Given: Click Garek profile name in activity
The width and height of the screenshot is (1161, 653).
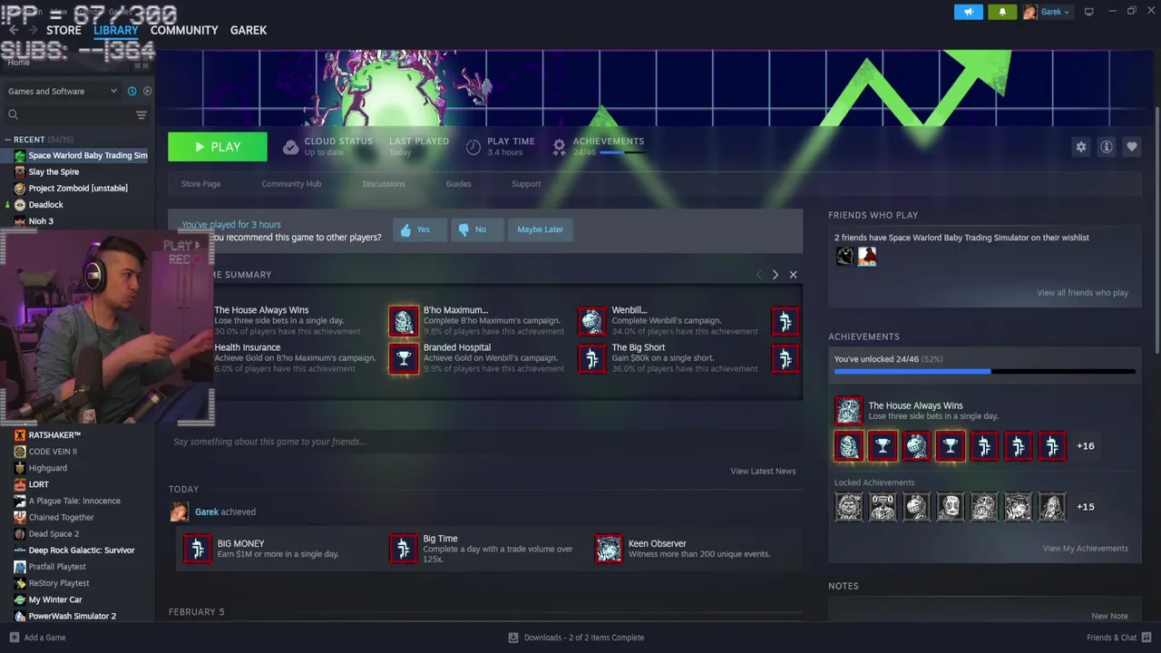Looking at the screenshot, I should tap(207, 512).
